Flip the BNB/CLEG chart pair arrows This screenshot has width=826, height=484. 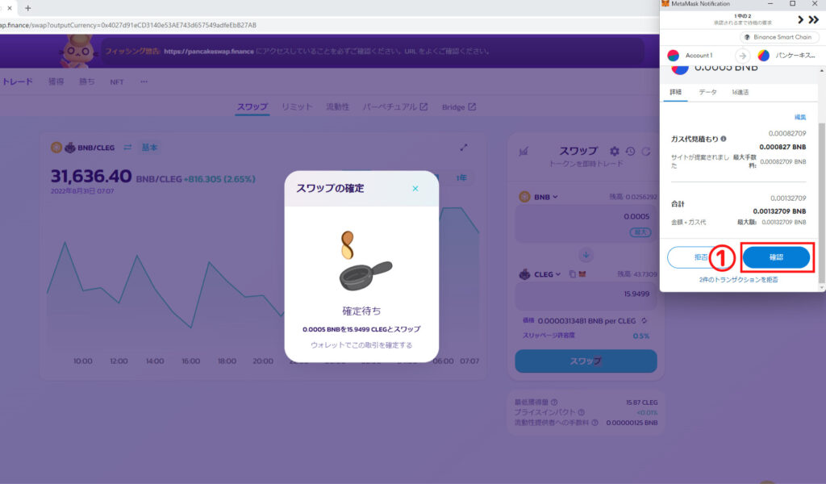coord(128,148)
